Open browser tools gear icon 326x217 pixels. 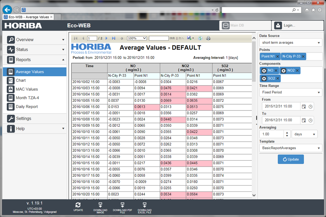[x=320, y=10]
